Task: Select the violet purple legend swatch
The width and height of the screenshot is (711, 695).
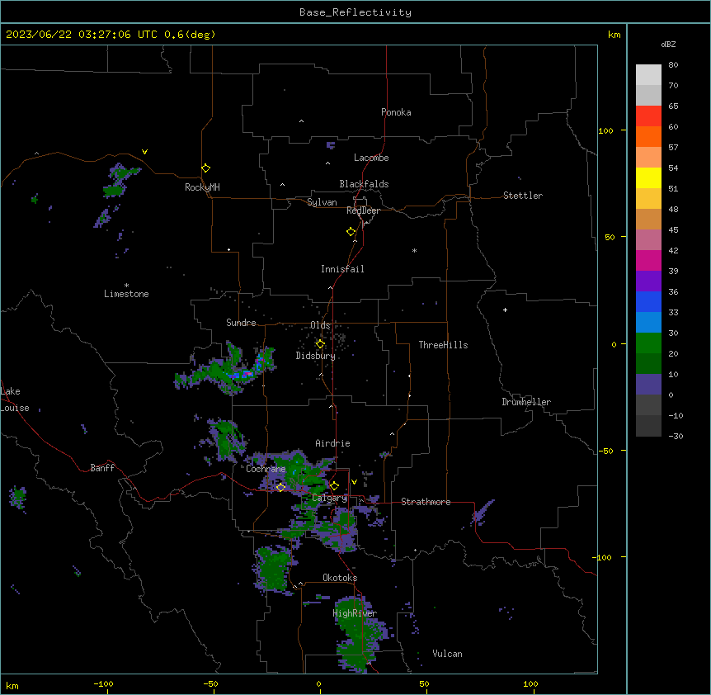Action: (x=648, y=281)
